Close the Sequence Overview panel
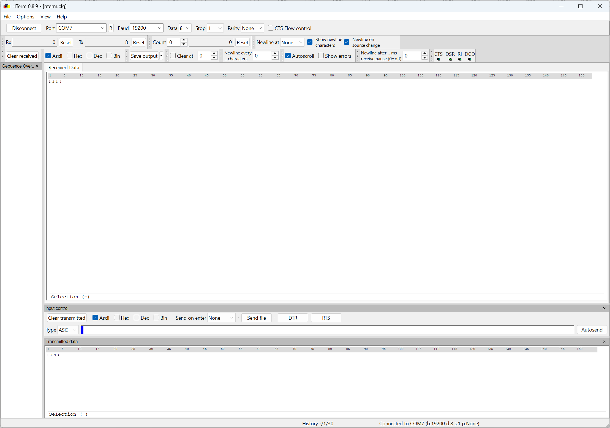The height and width of the screenshot is (428, 610). click(x=37, y=66)
